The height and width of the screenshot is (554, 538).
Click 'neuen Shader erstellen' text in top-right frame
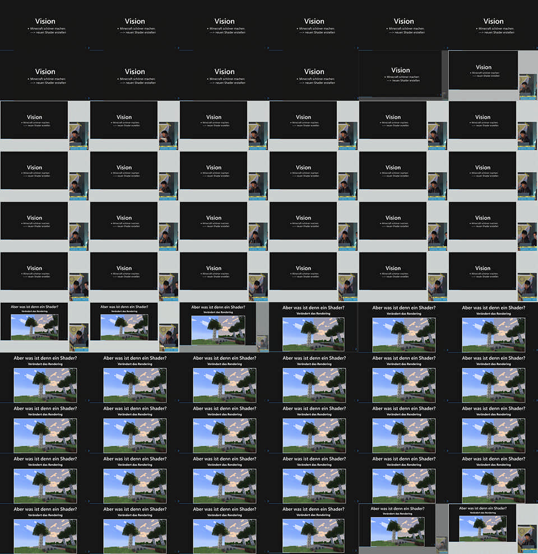(x=495, y=32)
